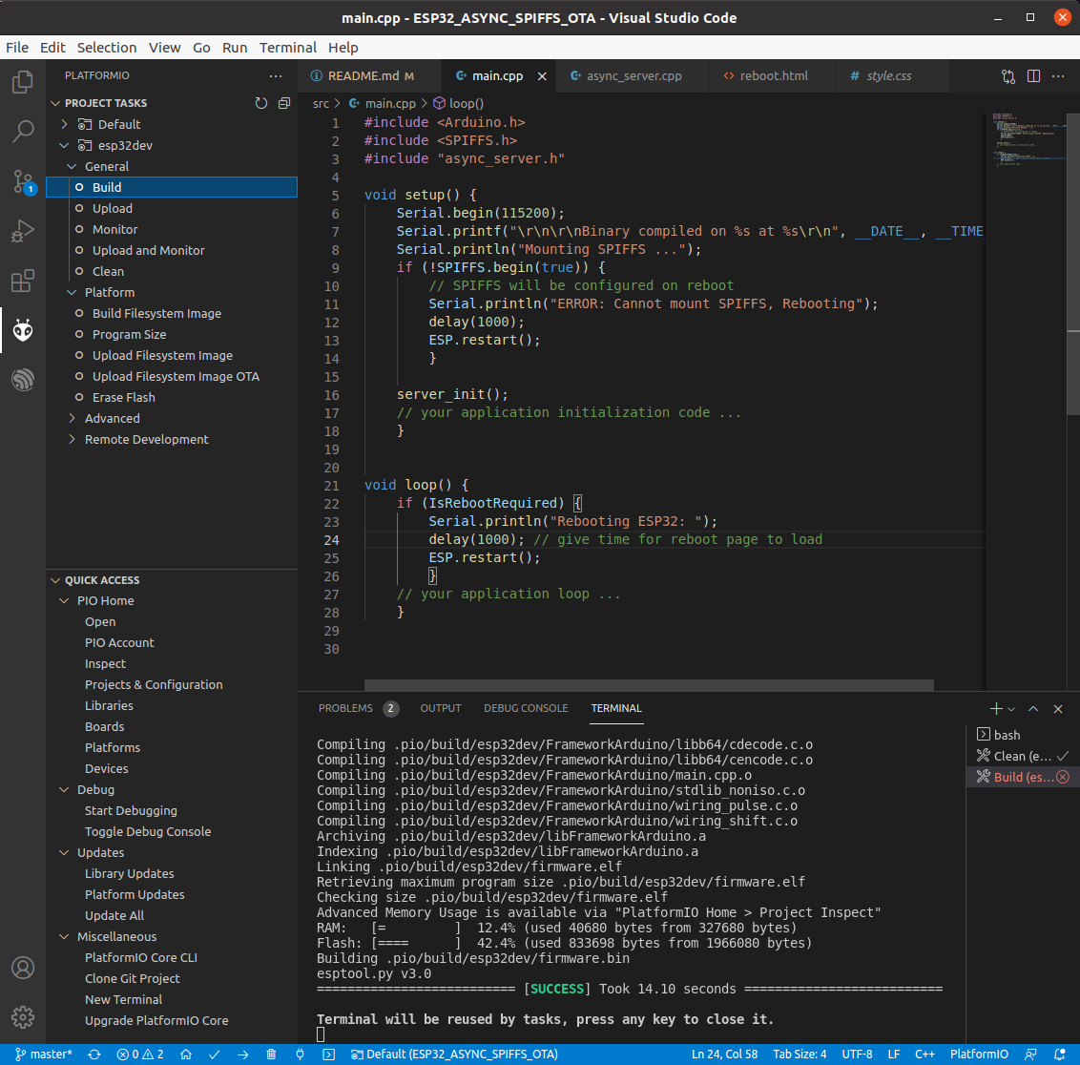
Task: Show the OUTPUT panel tab
Action: 441,708
